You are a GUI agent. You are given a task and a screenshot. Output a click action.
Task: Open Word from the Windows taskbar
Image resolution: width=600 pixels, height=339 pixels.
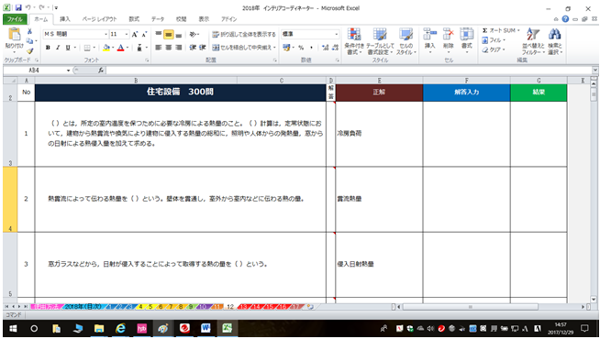(x=206, y=328)
